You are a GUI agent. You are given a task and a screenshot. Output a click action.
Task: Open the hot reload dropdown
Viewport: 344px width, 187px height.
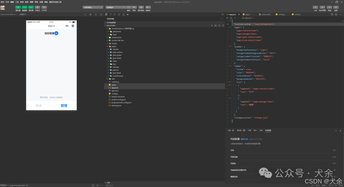point(23,14)
